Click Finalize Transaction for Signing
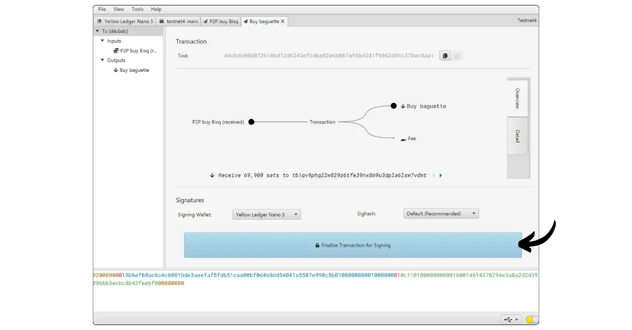This screenshot has height=330, width=632. [x=353, y=245]
